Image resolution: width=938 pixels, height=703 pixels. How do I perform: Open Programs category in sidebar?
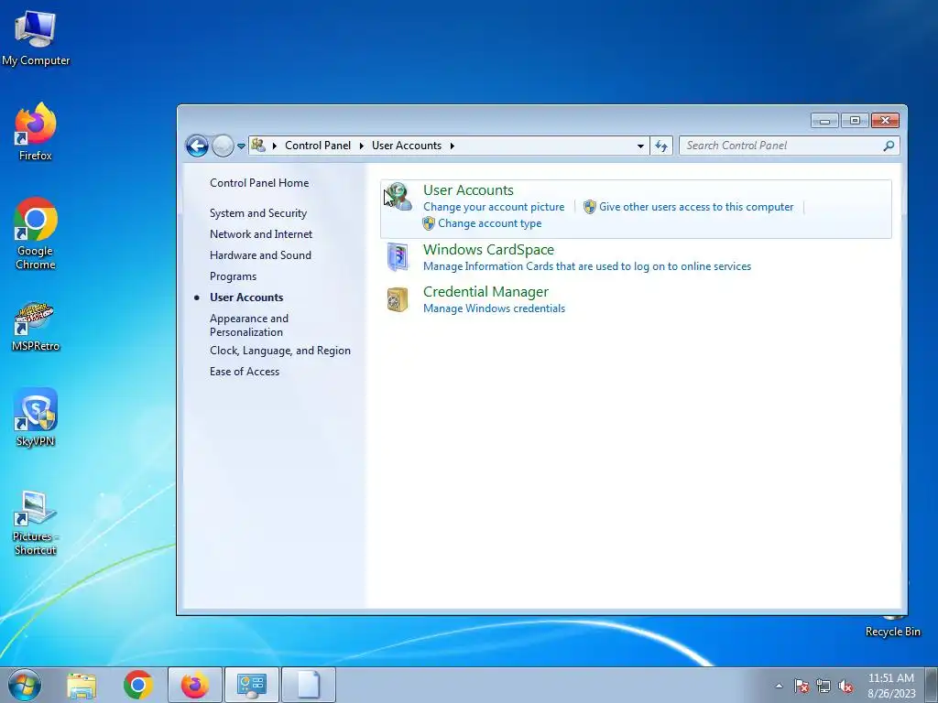[x=233, y=276]
